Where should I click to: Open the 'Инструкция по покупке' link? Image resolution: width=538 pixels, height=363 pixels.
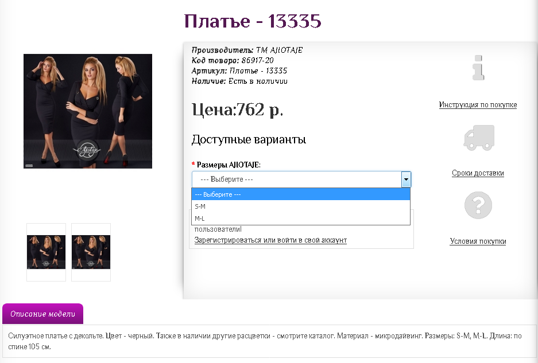coord(478,105)
